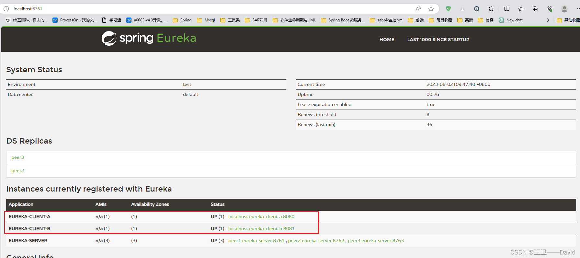
Task: Open the Spring Boot 微服务 bookmarks folder
Action: pyautogui.click(x=343, y=20)
